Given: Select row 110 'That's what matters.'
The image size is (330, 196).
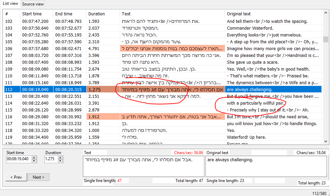Looking at the screenshot, I should click(163, 76).
